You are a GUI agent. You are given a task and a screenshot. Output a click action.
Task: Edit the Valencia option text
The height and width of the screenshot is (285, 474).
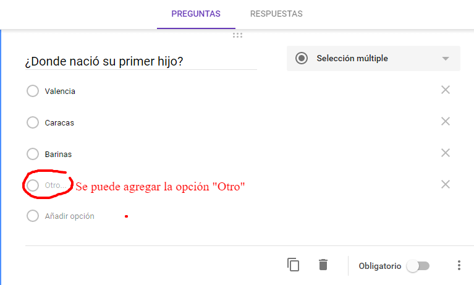tap(60, 91)
